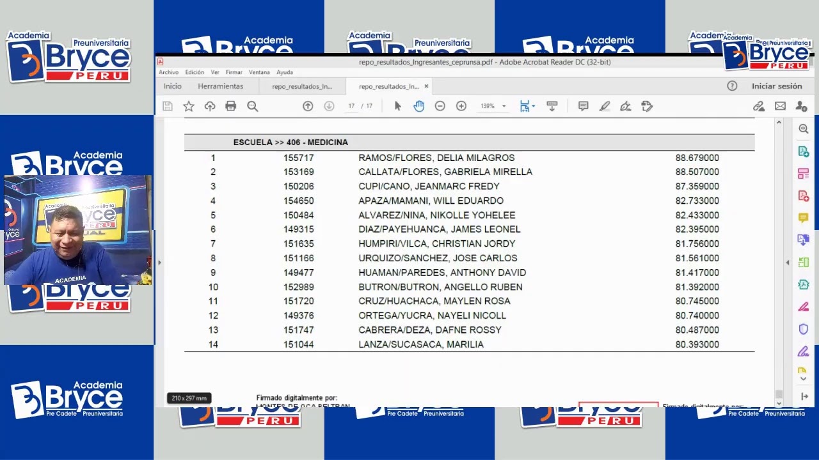Click the score 80.393000
The height and width of the screenshot is (460, 819).
tap(697, 344)
